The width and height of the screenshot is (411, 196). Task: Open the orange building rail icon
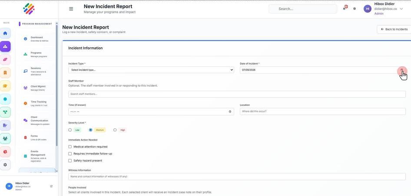coord(5,73)
